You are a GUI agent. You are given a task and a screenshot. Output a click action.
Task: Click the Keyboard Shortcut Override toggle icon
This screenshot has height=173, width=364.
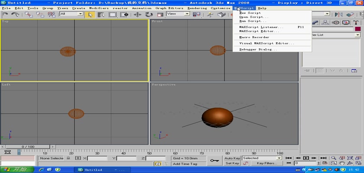[221, 15]
